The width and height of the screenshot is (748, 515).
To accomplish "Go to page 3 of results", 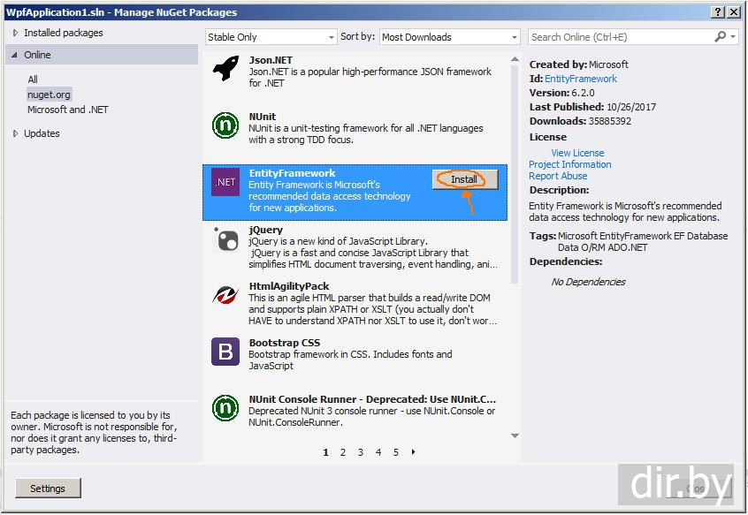I will point(360,452).
